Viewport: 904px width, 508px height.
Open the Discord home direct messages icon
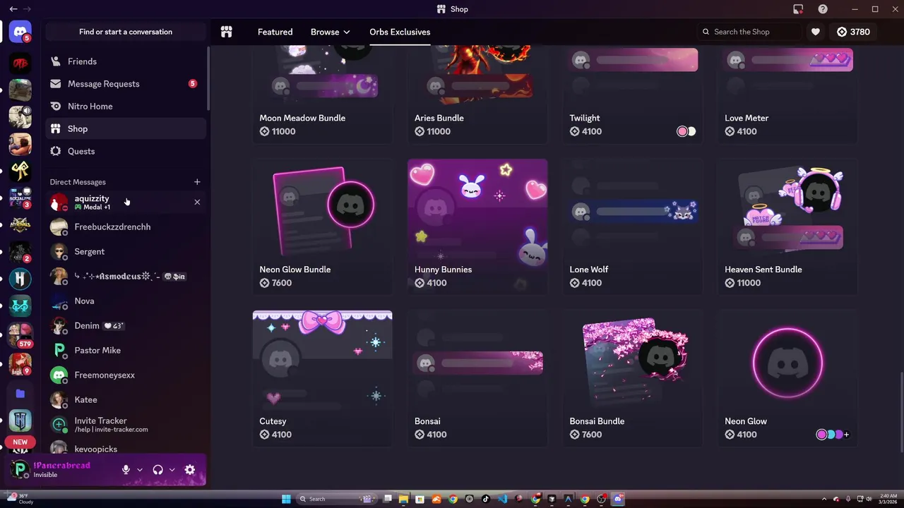[20, 32]
